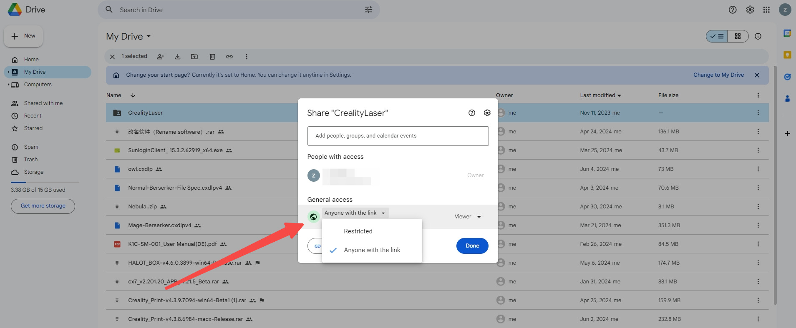Move selected item to trash

[x=212, y=57]
